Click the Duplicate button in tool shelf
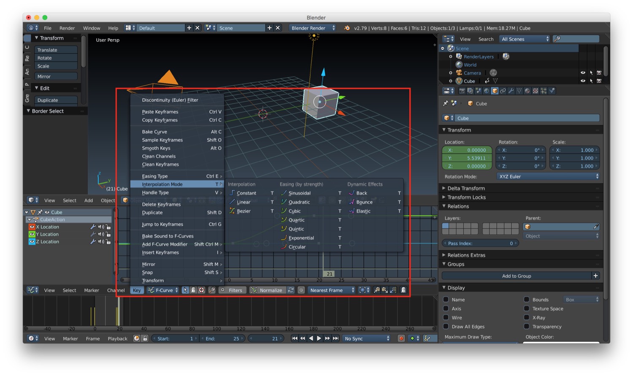 click(x=56, y=100)
